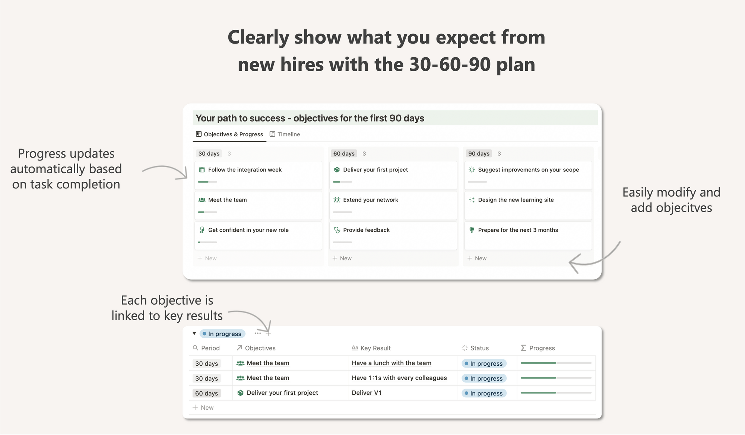The height and width of the screenshot is (435, 745).
Task: Click the plus icon next to In progress group
Action: [x=268, y=333]
